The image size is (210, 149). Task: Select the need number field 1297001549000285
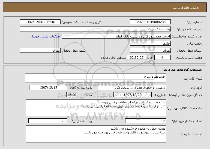click(150, 22)
